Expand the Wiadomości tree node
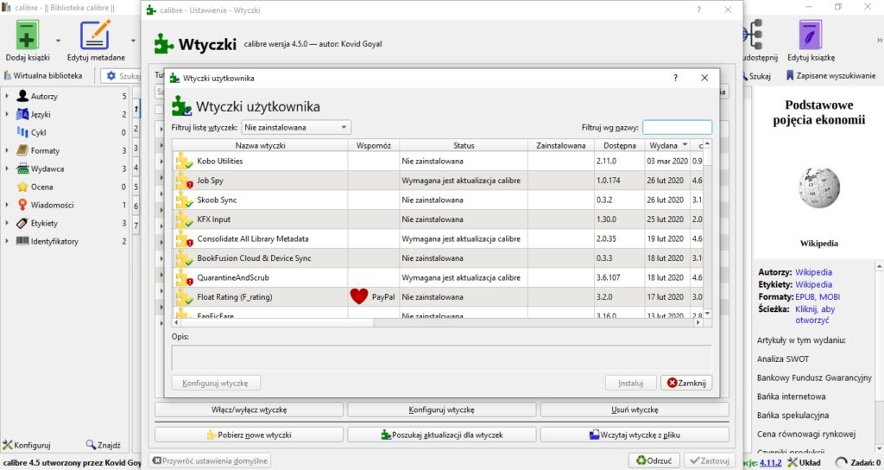Image resolution: width=884 pixels, height=470 pixels. [x=7, y=205]
